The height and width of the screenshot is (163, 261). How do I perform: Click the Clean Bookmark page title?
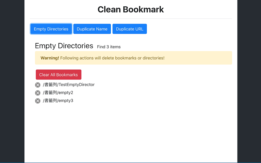pos(131,9)
